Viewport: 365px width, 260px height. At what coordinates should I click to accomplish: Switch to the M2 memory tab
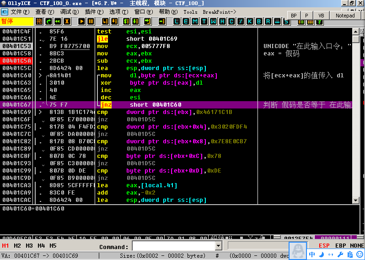pos(17,246)
